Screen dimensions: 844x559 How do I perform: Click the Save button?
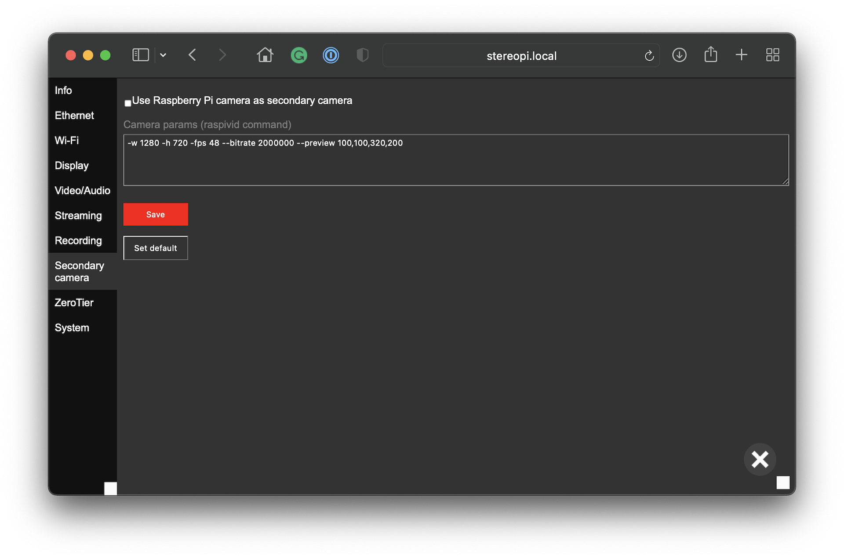[156, 214]
